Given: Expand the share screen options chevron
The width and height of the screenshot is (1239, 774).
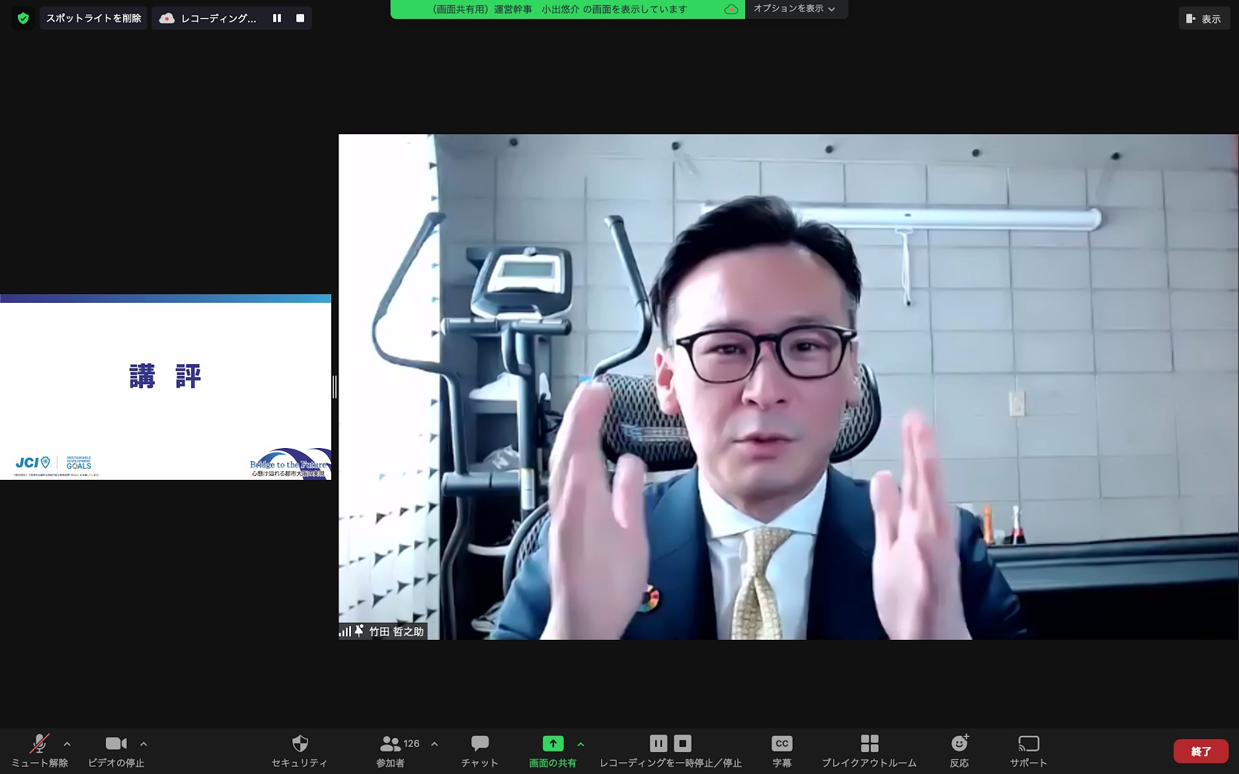Looking at the screenshot, I should [580, 744].
